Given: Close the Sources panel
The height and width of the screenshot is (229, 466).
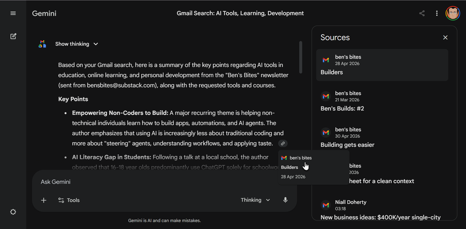Looking at the screenshot, I should tap(445, 37).
